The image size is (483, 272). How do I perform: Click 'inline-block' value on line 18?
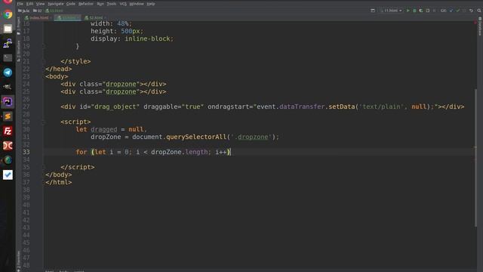point(147,39)
